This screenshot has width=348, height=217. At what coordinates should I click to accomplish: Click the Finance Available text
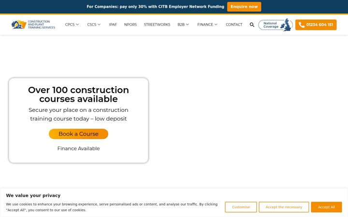(x=78, y=149)
